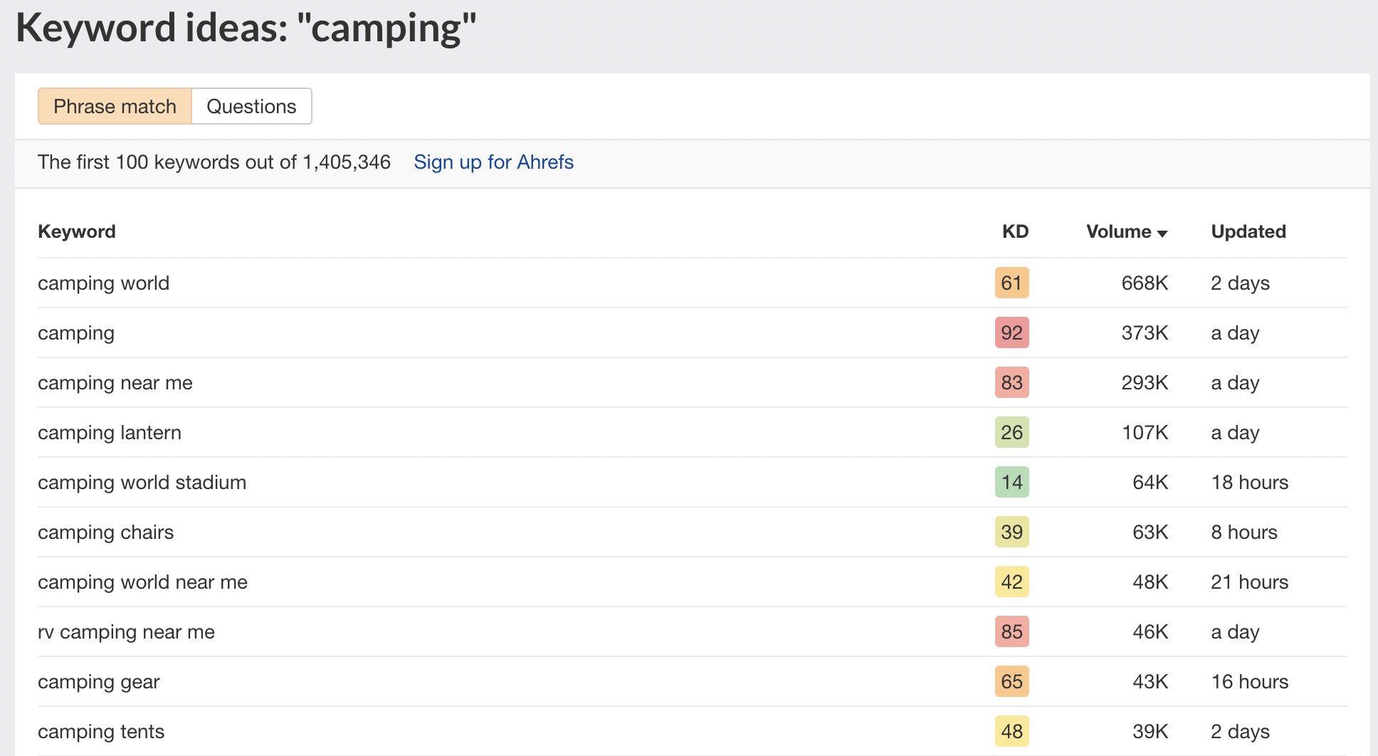Click the KD column header
The width and height of the screenshot is (1378, 756).
[x=1015, y=231]
